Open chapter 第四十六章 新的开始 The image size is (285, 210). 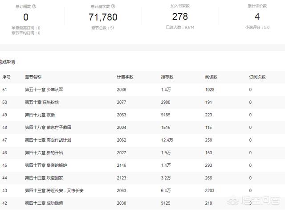click(x=44, y=152)
